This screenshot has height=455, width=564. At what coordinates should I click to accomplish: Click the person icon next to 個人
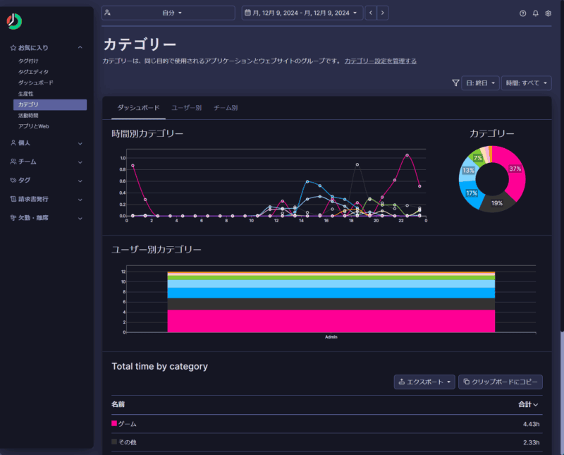13,143
